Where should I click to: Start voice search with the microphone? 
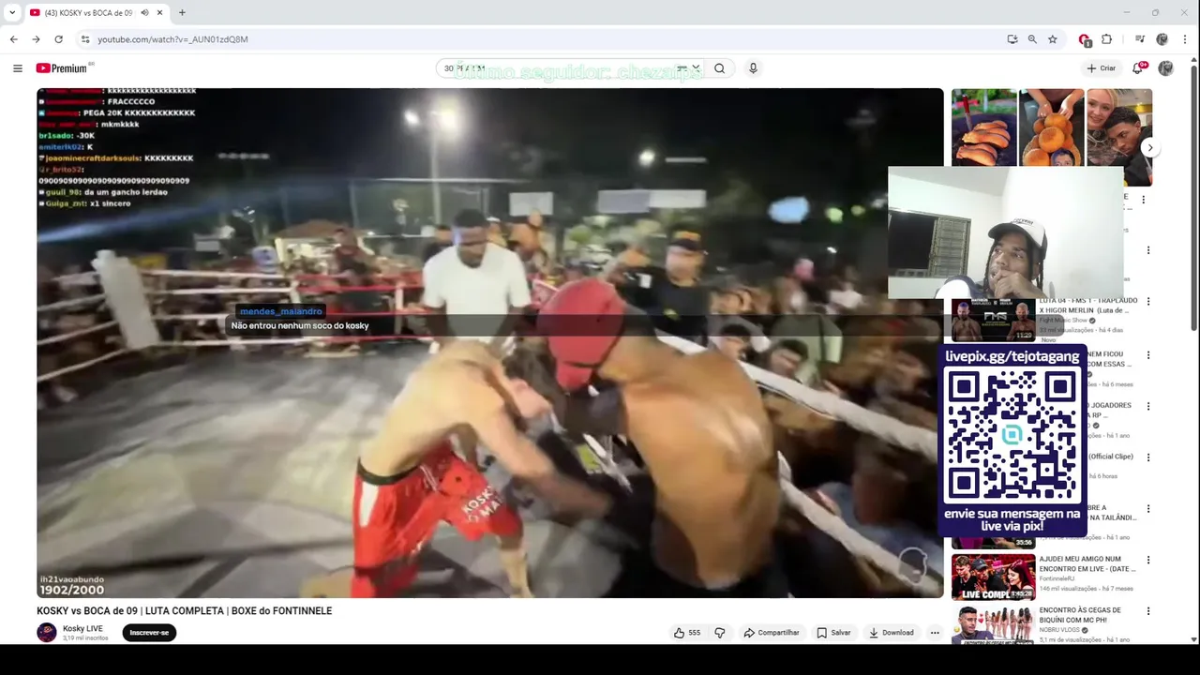pos(753,68)
